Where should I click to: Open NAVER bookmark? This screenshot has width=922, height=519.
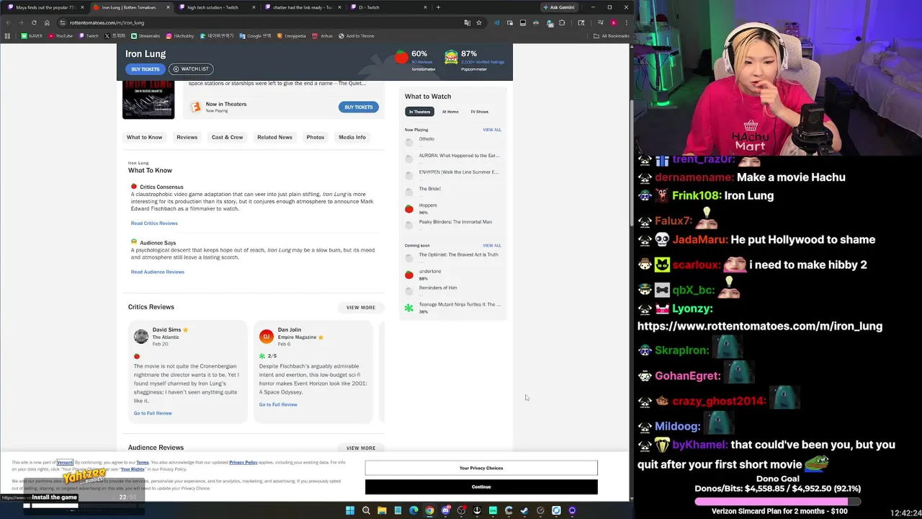pyautogui.click(x=32, y=36)
